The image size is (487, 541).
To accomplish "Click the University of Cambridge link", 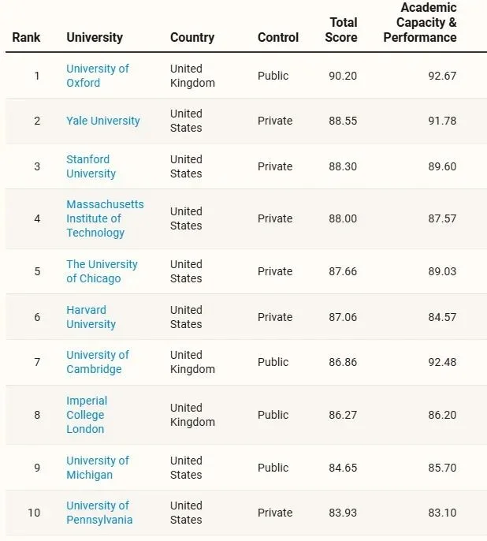I will [97, 362].
